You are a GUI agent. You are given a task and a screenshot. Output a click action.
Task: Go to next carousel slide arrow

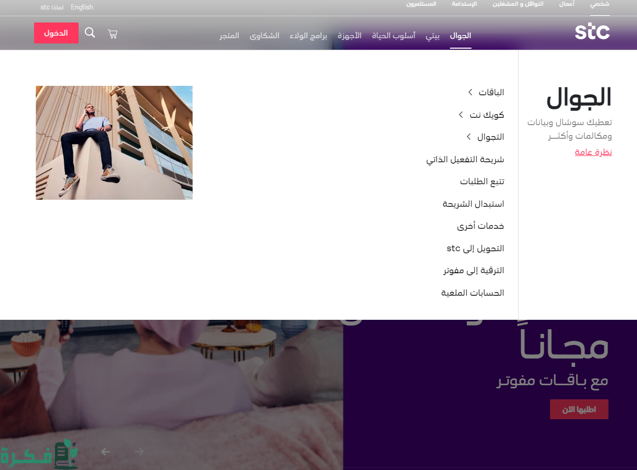[x=139, y=452]
